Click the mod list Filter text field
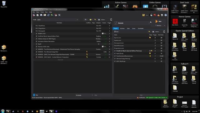Image resolution: width=200 pixels, height=113 pixels. pyautogui.click(x=103, y=95)
